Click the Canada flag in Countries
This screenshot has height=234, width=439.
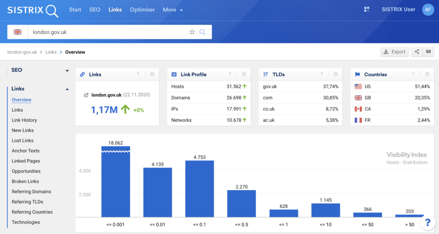358,109
